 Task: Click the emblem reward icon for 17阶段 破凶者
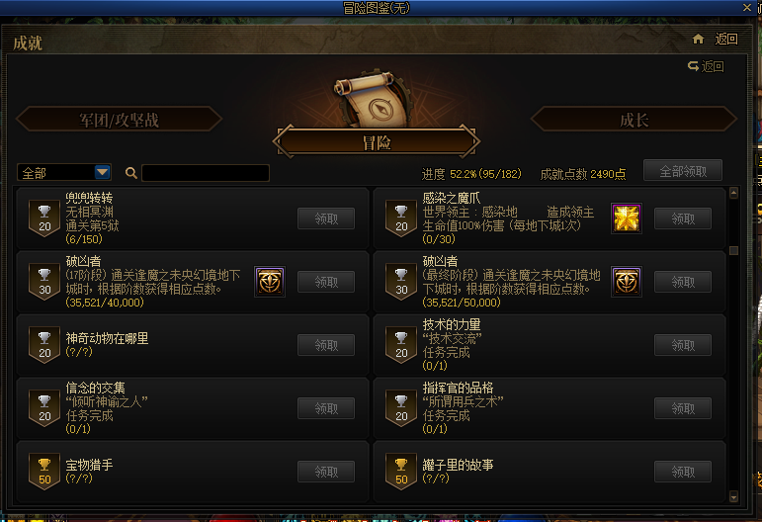[x=270, y=282]
